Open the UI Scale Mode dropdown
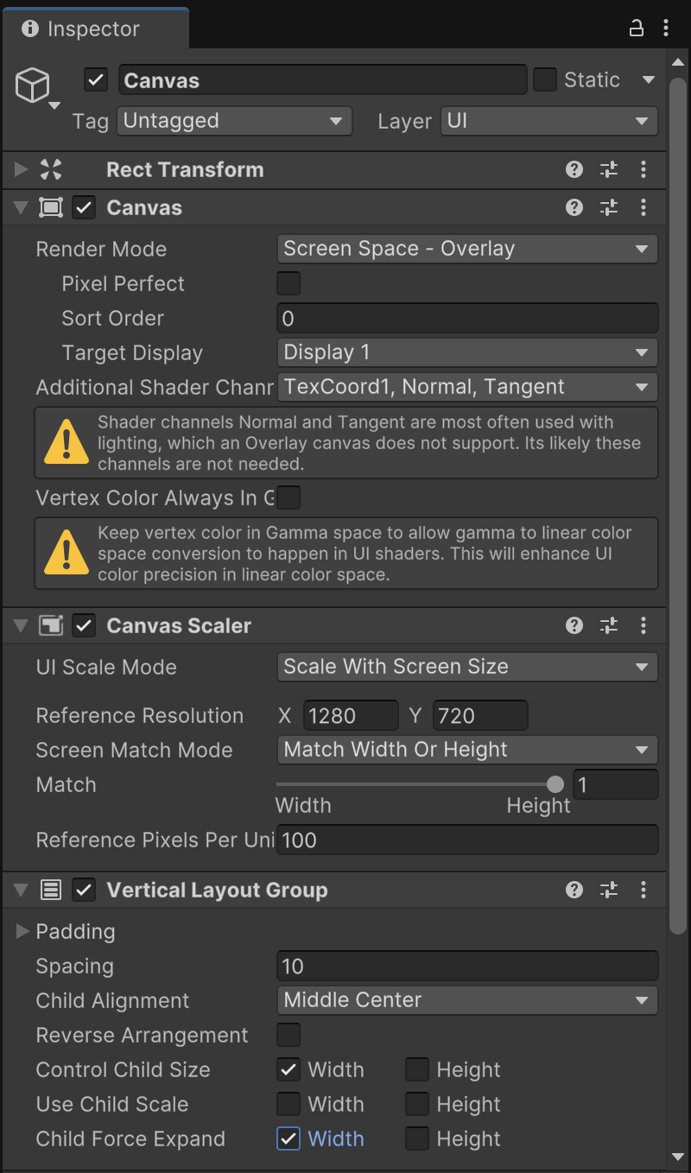This screenshot has height=1173, width=691. pyautogui.click(x=466, y=667)
